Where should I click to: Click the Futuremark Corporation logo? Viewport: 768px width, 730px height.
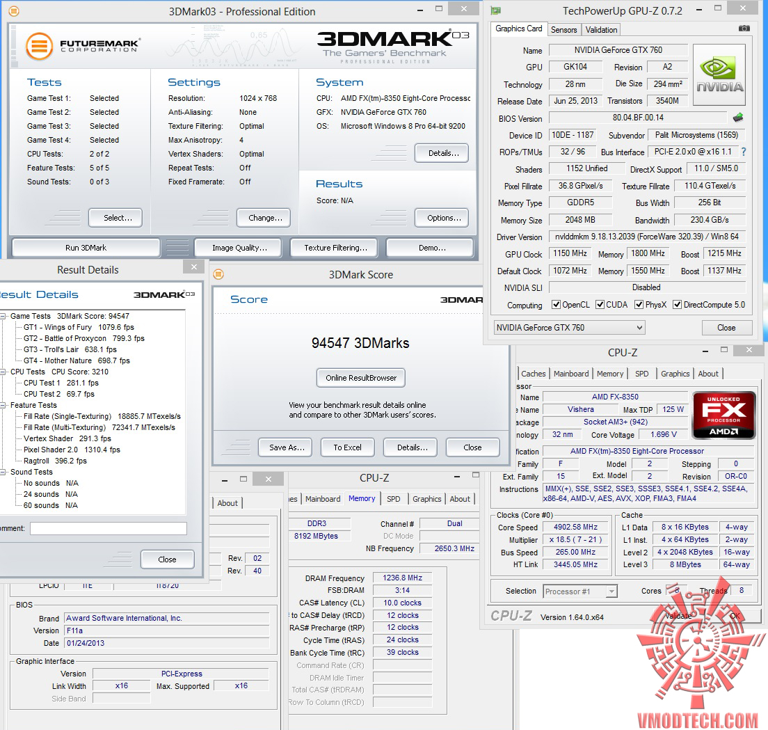82,47
